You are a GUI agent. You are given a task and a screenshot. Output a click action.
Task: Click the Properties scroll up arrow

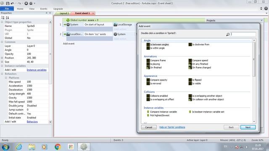(x=50, y=22)
